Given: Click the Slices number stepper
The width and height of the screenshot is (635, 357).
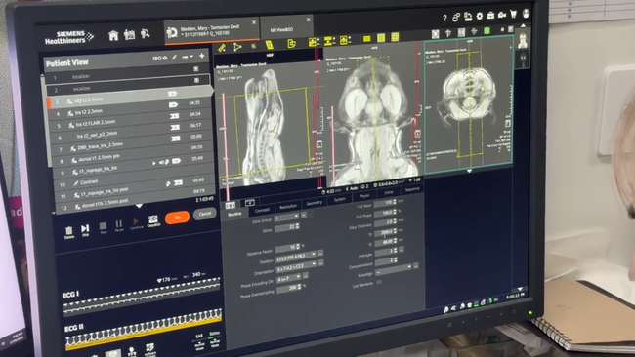Looking at the screenshot, I should click(x=297, y=227).
